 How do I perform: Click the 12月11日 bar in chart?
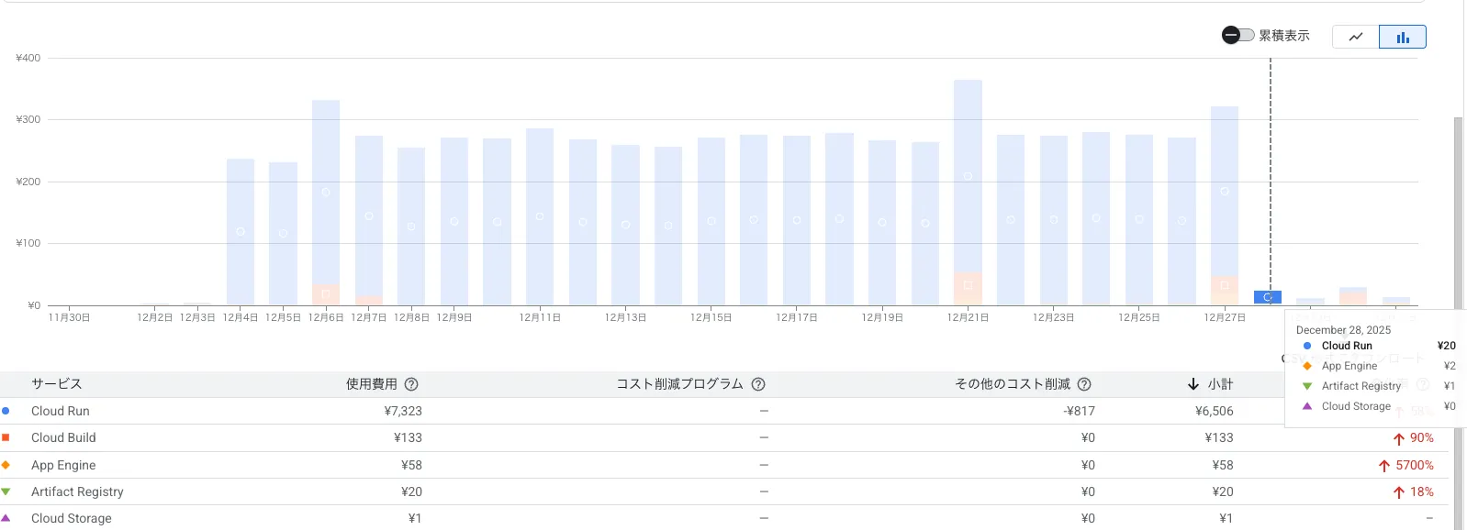(x=540, y=216)
